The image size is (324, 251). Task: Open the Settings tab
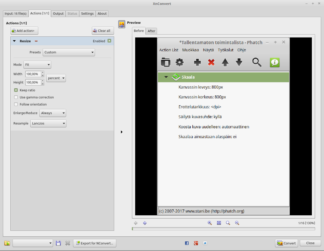(x=87, y=14)
